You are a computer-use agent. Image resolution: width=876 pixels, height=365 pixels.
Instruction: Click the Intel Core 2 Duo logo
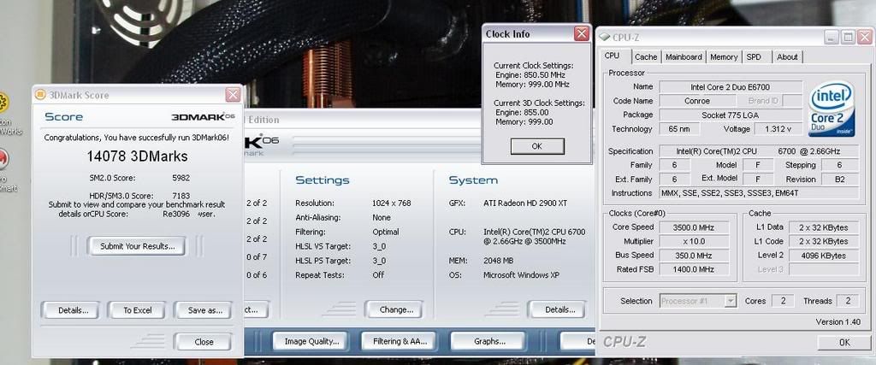click(832, 109)
